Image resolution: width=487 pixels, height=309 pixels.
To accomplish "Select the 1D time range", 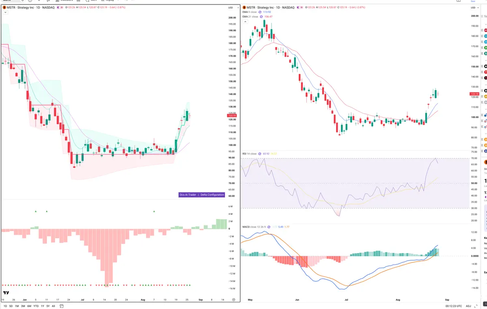I will pyautogui.click(x=5, y=306).
